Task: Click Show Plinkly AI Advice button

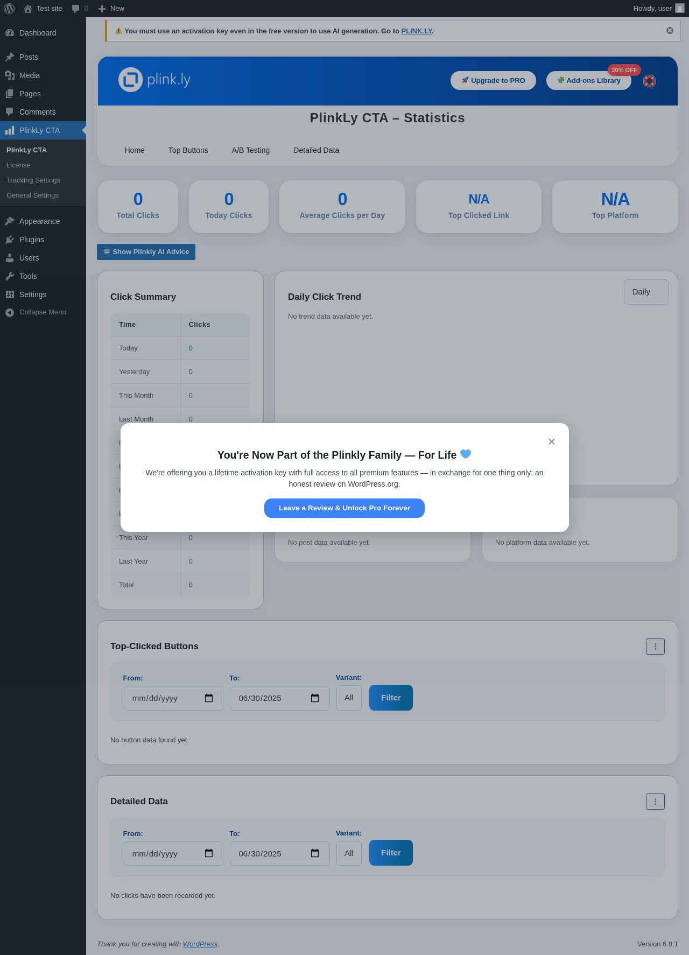Action: (x=146, y=252)
